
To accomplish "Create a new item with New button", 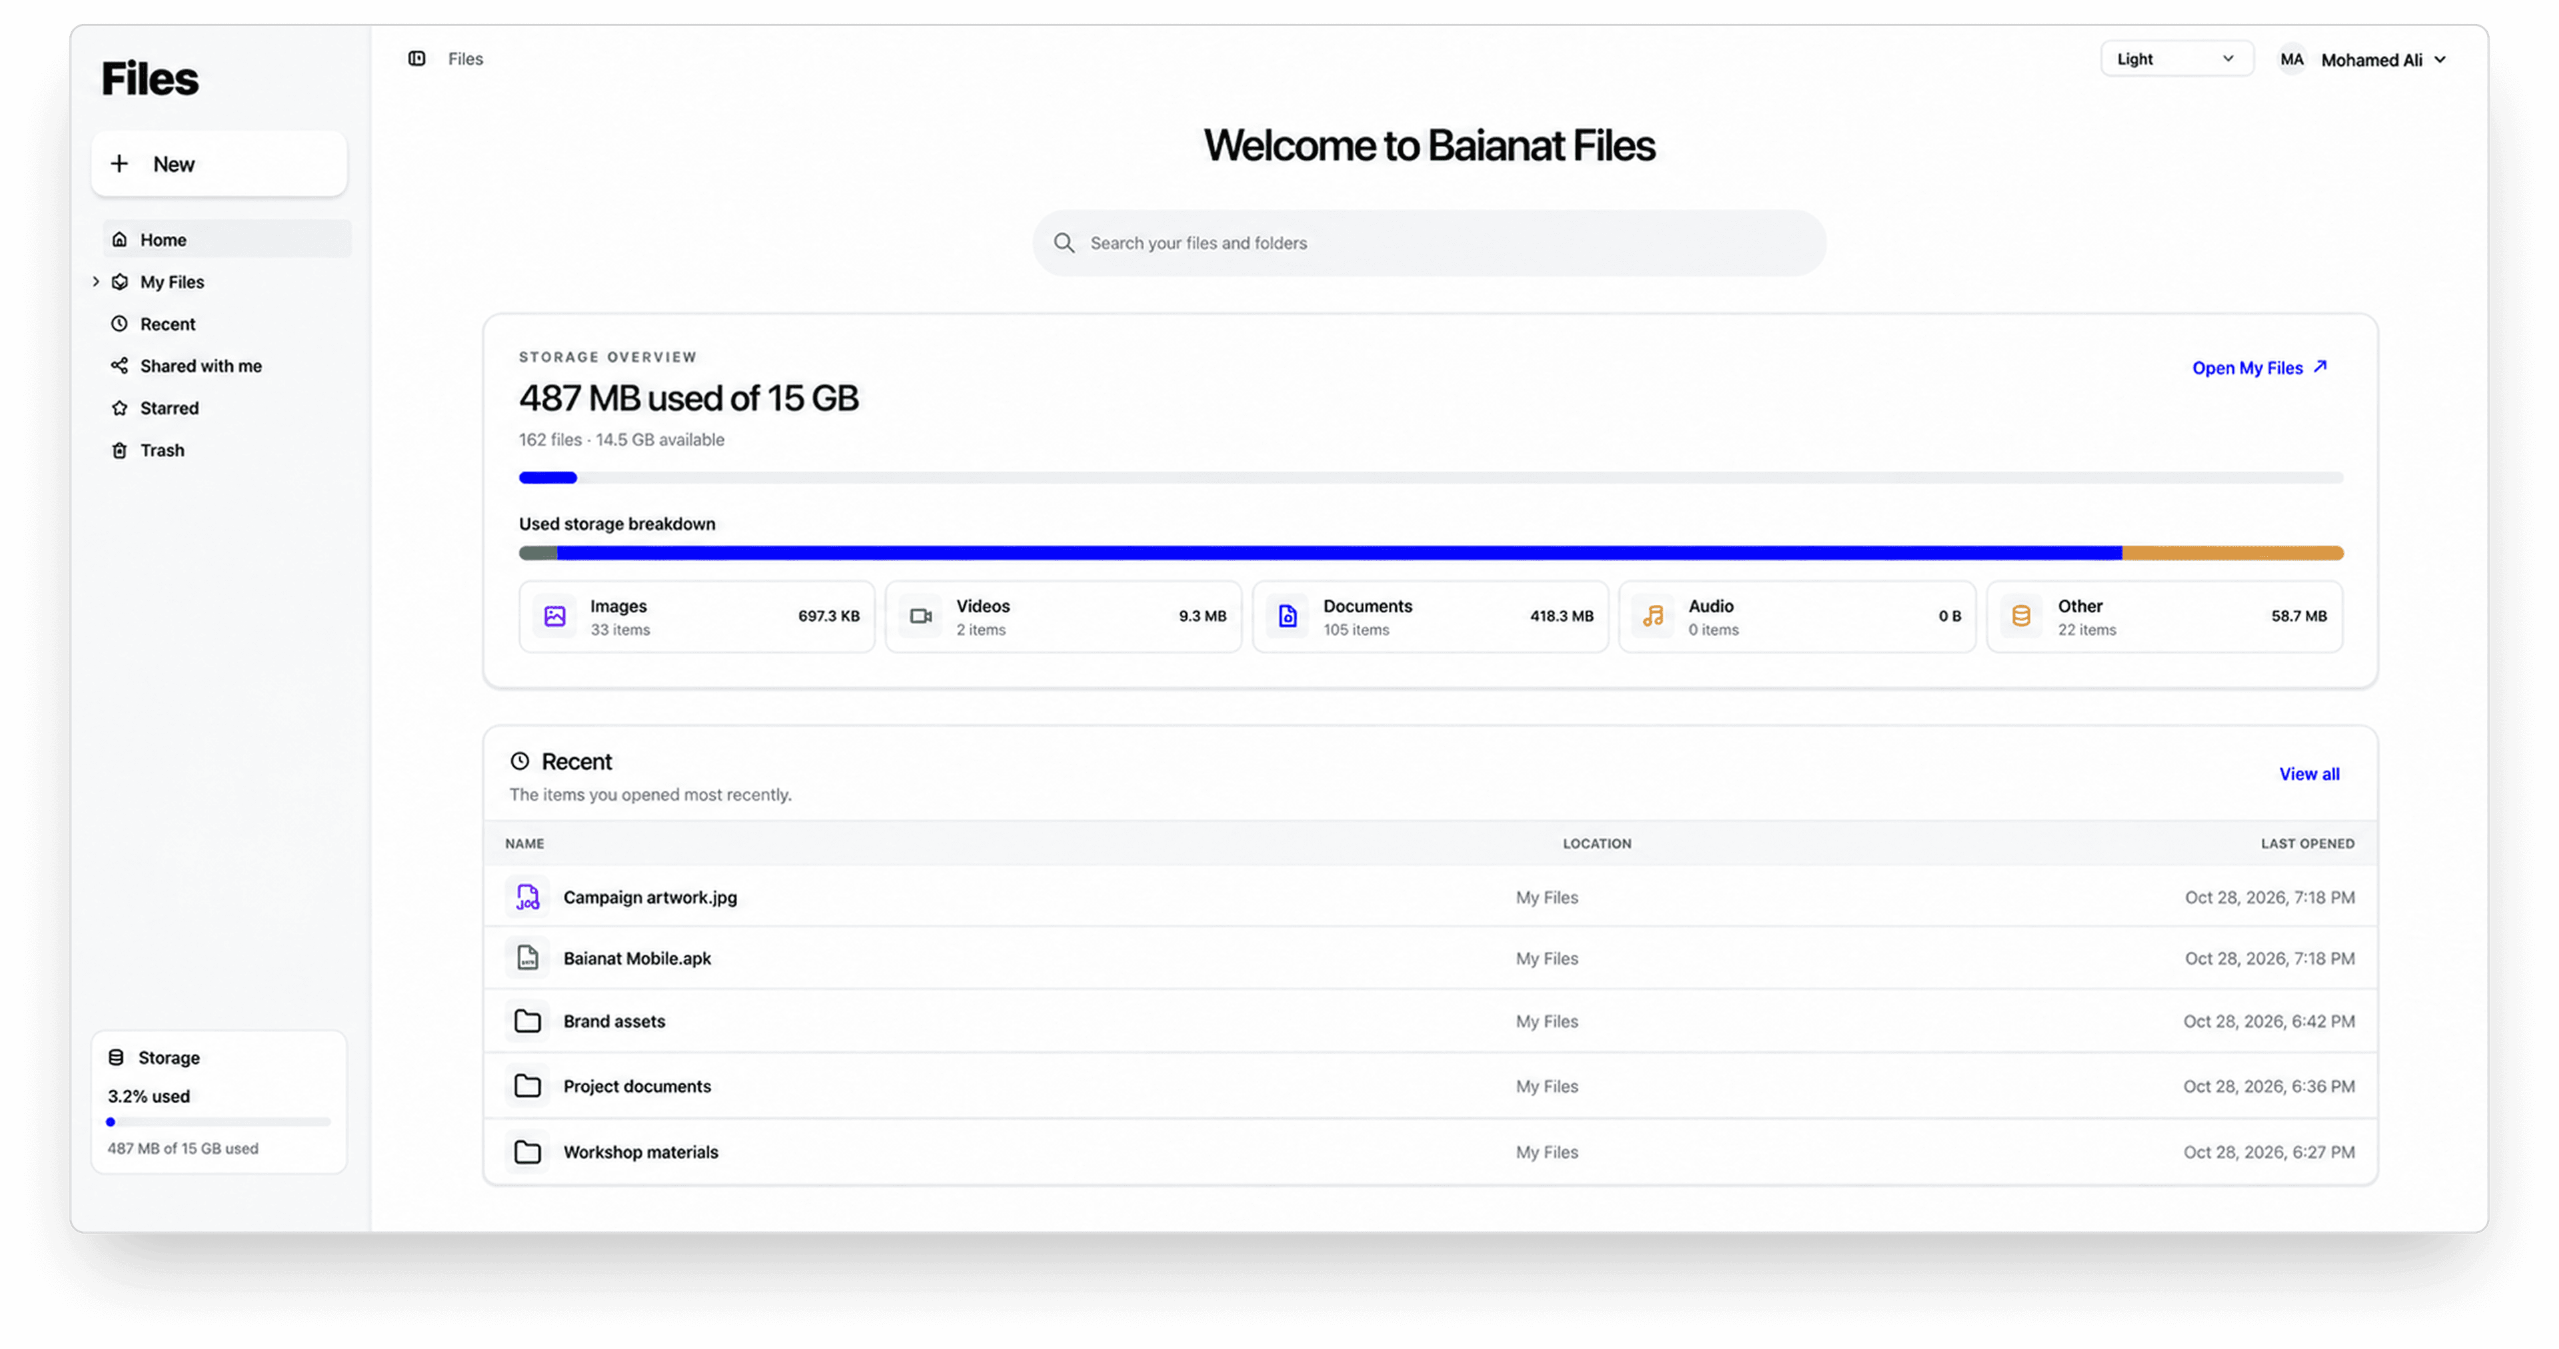I will [x=219, y=164].
